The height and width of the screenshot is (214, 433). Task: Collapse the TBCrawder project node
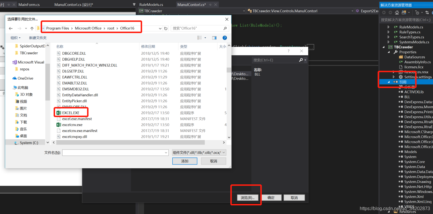click(383, 47)
